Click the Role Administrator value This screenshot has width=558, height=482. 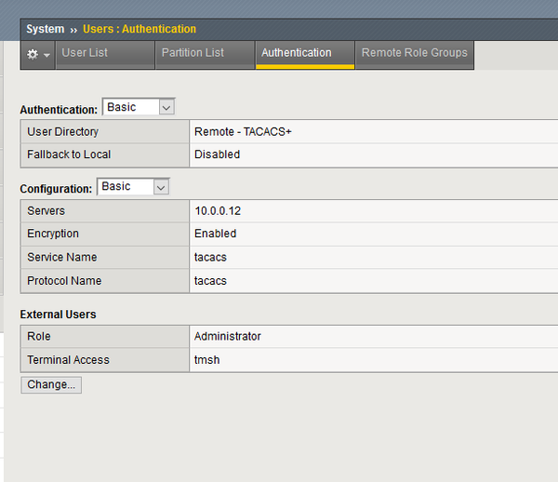coord(228,337)
